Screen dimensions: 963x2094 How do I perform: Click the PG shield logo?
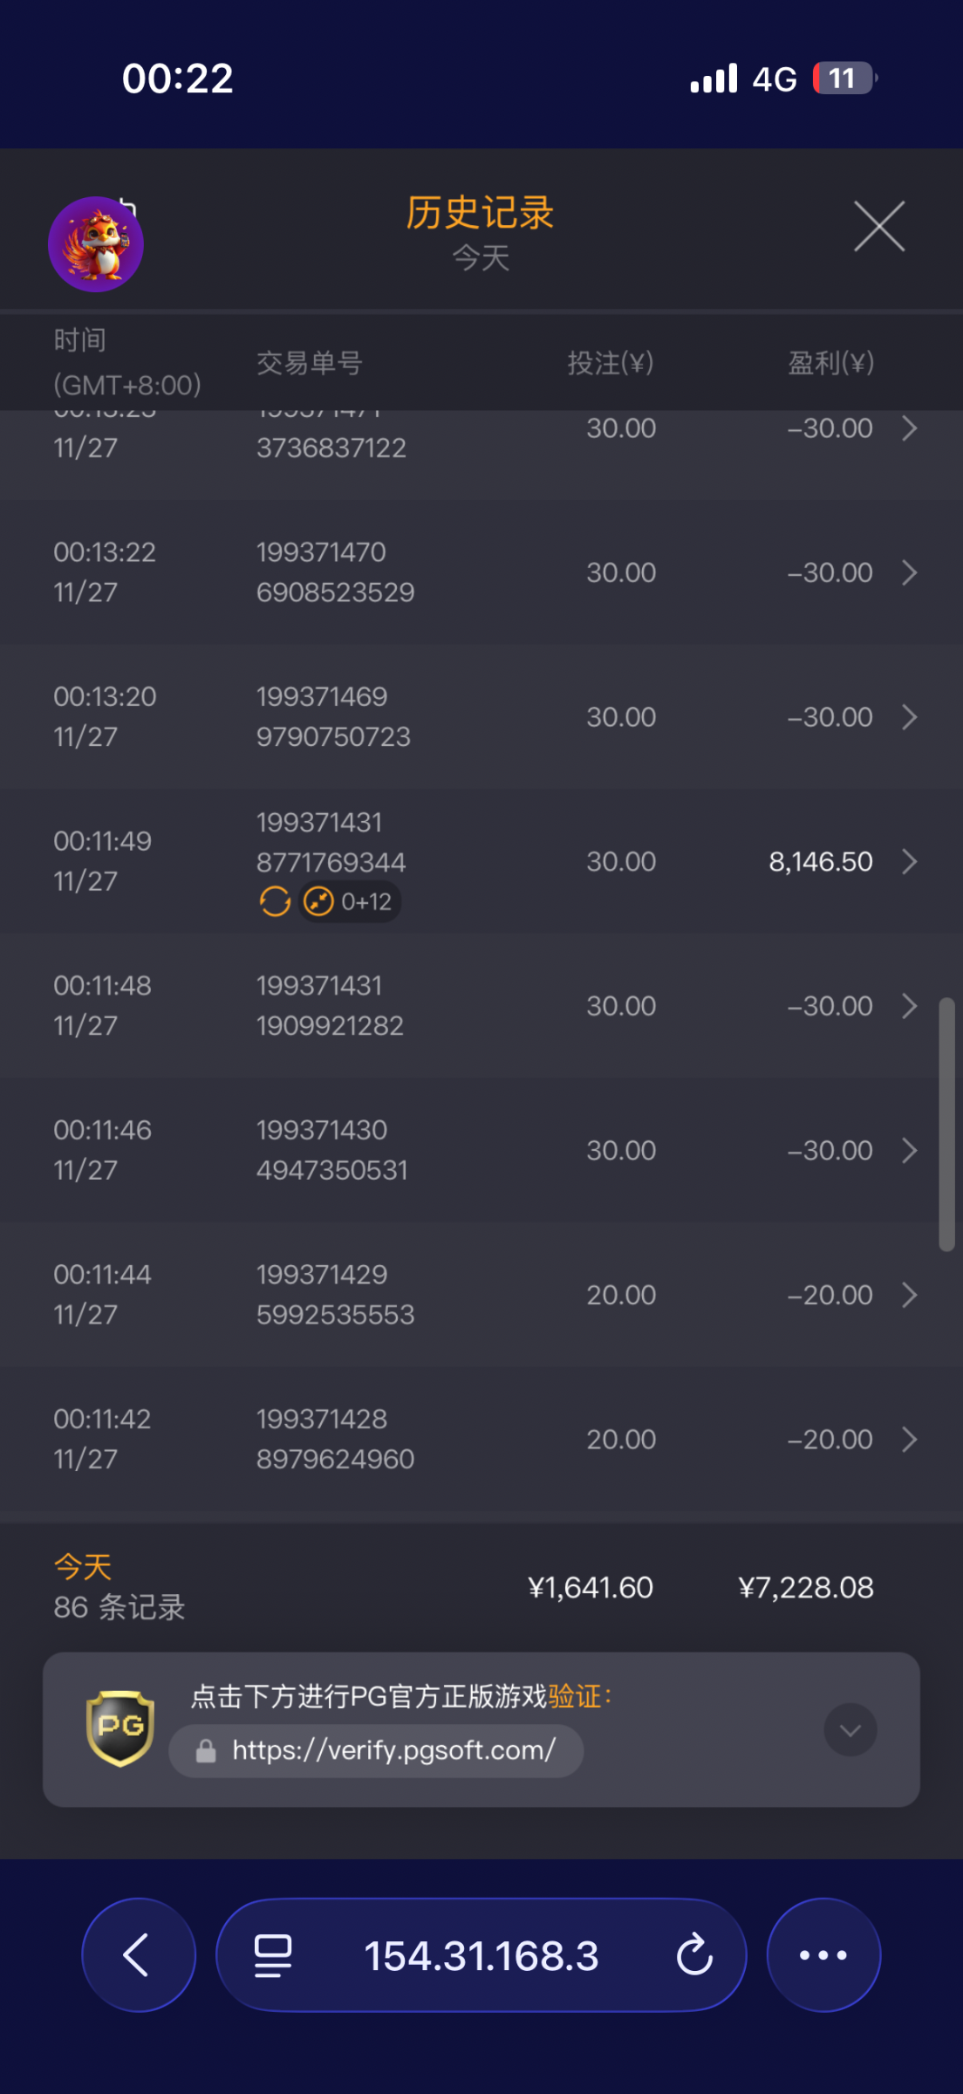(120, 1728)
